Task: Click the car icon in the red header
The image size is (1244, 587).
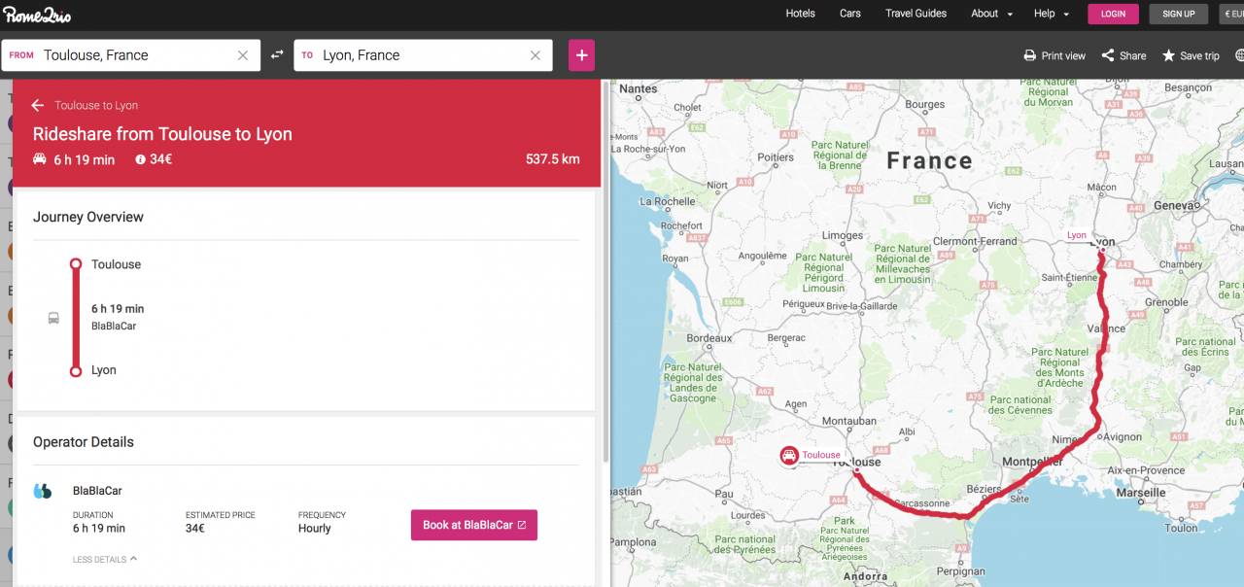Action: (40, 159)
